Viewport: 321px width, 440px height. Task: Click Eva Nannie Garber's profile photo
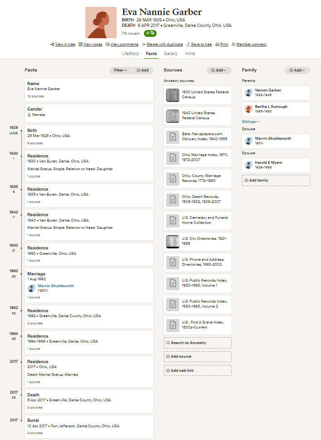pyautogui.click(x=101, y=23)
